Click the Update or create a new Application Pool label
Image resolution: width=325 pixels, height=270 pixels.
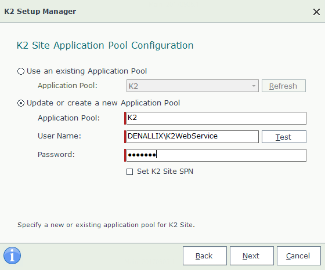(x=103, y=103)
